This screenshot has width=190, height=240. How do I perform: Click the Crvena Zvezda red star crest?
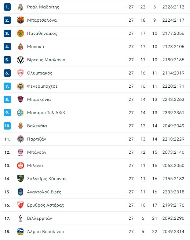pos(21,205)
